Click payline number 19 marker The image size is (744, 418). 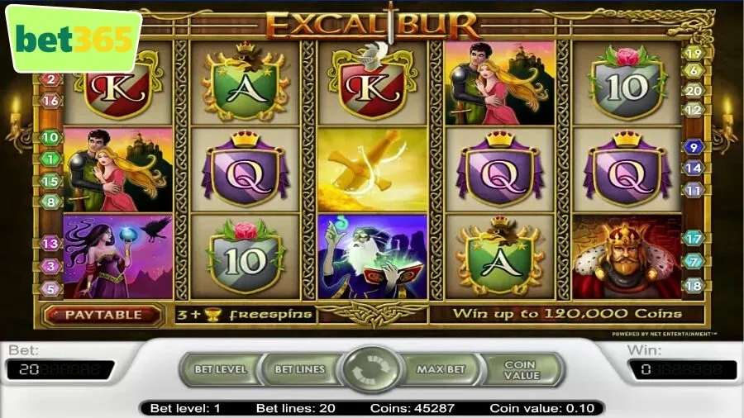tap(694, 54)
